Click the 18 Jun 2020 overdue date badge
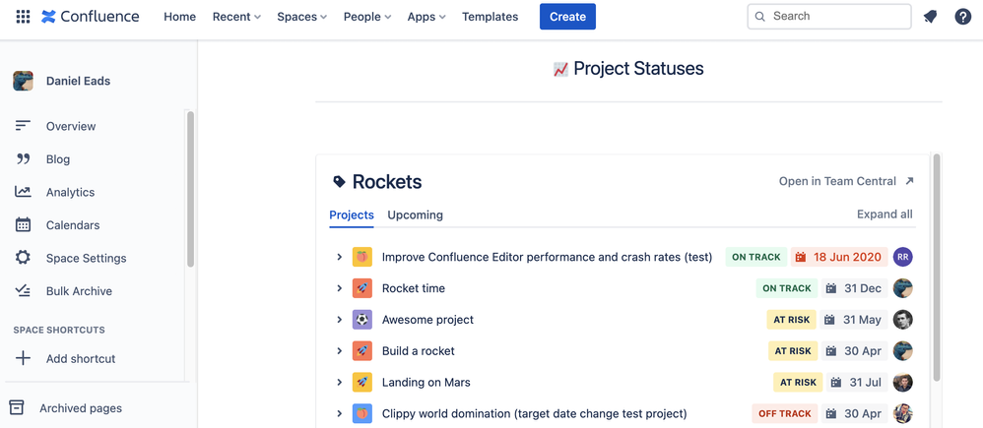 click(x=839, y=257)
